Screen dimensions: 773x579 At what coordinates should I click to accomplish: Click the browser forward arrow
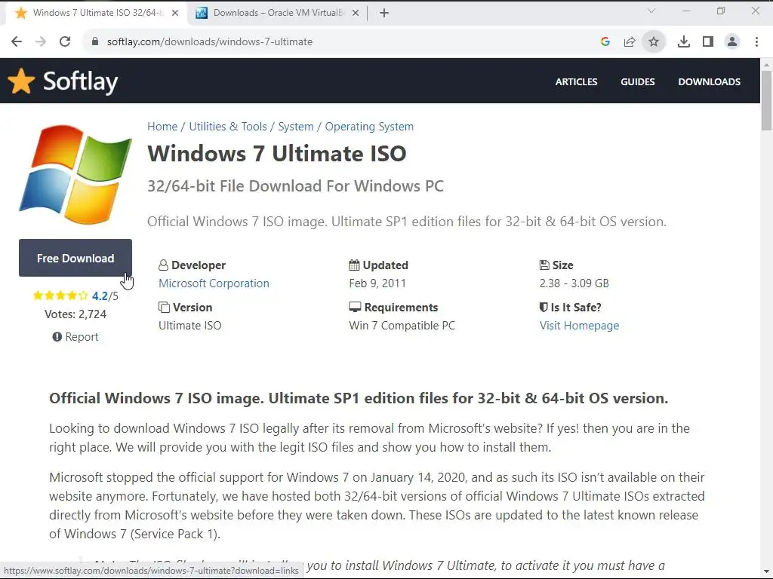pos(41,42)
